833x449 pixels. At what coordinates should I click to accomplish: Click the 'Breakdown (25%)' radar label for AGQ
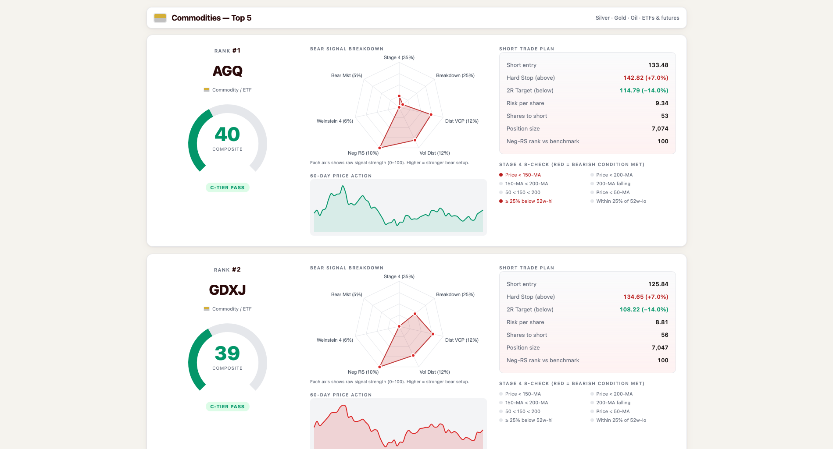(x=455, y=75)
